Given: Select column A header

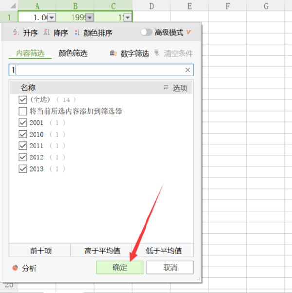Looking at the screenshot, I should coord(37,5).
